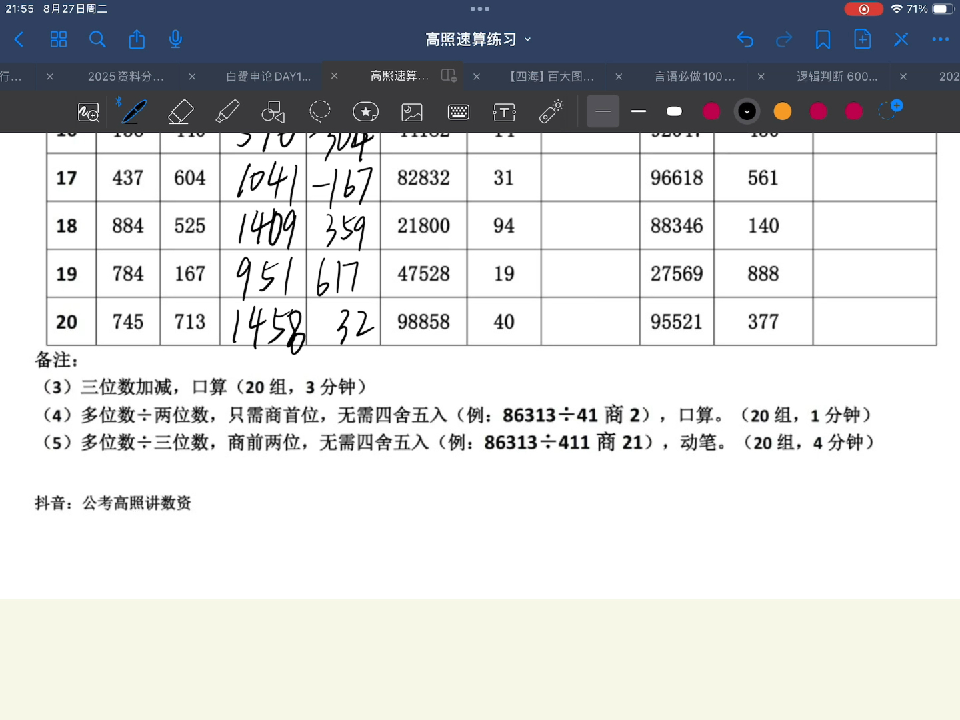Select the Pen tool
This screenshot has height=720, width=960.
134,112
